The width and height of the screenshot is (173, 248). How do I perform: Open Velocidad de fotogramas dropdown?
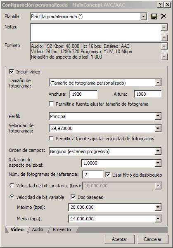pos(158,128)
